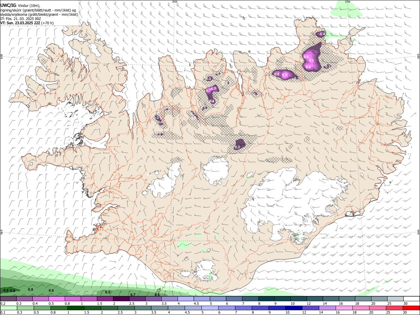Click the "(+70 h)" forecast offset
The image size is (420, 315).
pyautogui.click(x=48, y=23)
